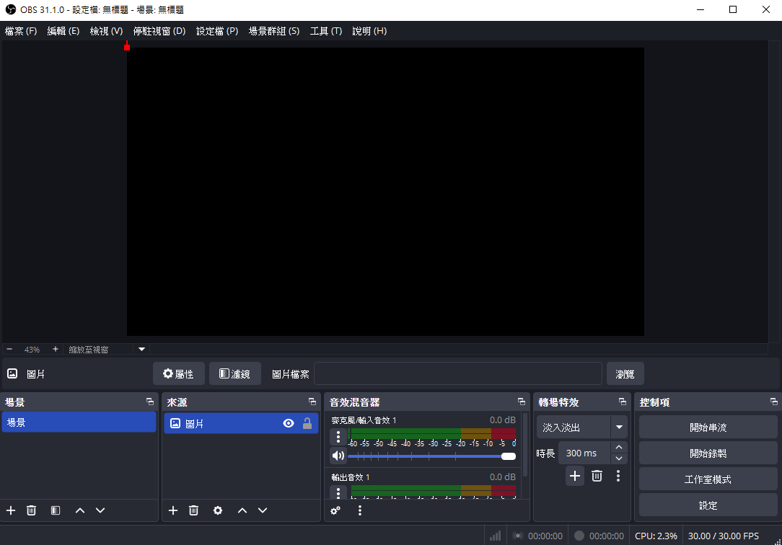The height and width of the screenshot is (545, 782).
Task: Open 編輯 (E) menu
Action: 63,31
